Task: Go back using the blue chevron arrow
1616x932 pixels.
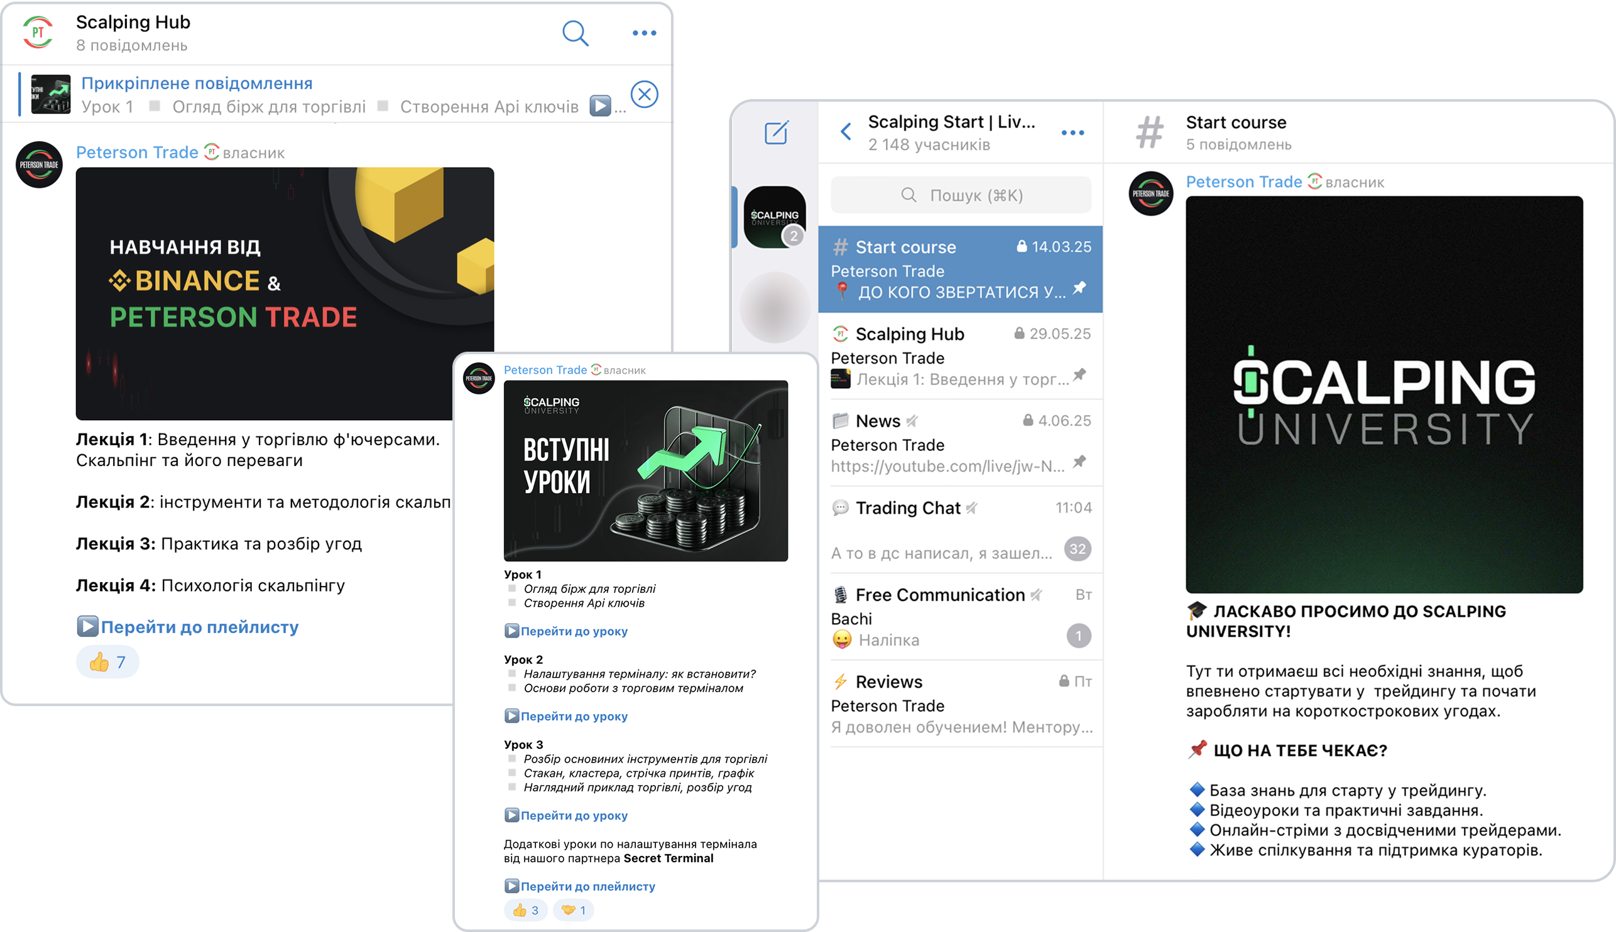Action: tap(846, 132)
